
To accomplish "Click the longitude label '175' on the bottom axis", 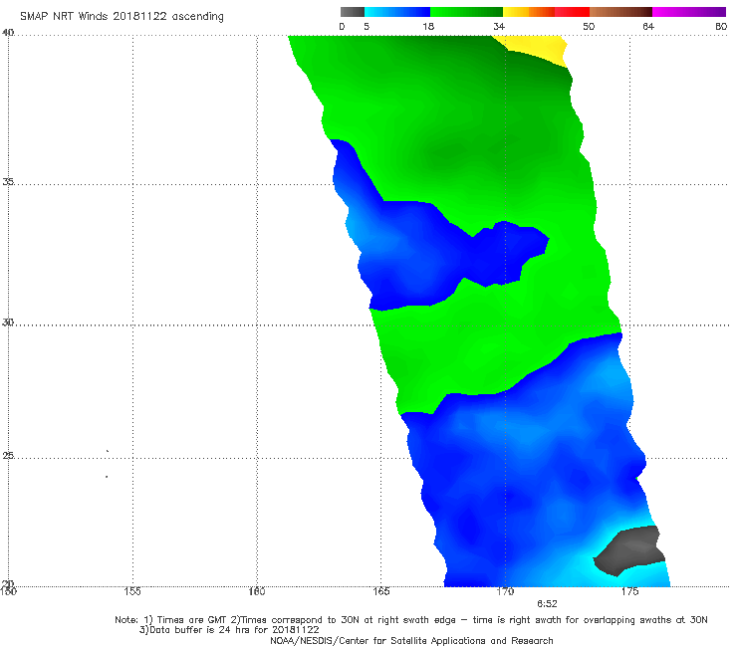I will (x=629, y=591).
